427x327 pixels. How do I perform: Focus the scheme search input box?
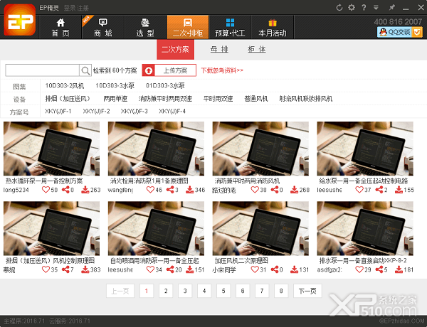click(42, 70)
